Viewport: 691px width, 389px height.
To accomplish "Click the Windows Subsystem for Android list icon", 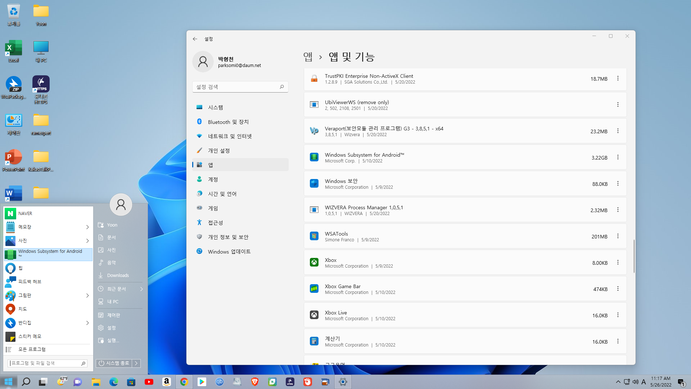I will click(x=314, y=157).
